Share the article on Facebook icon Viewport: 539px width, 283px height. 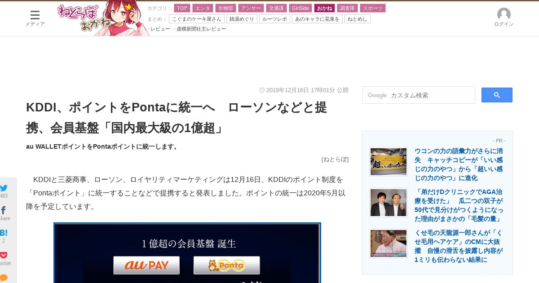(4, 210)
